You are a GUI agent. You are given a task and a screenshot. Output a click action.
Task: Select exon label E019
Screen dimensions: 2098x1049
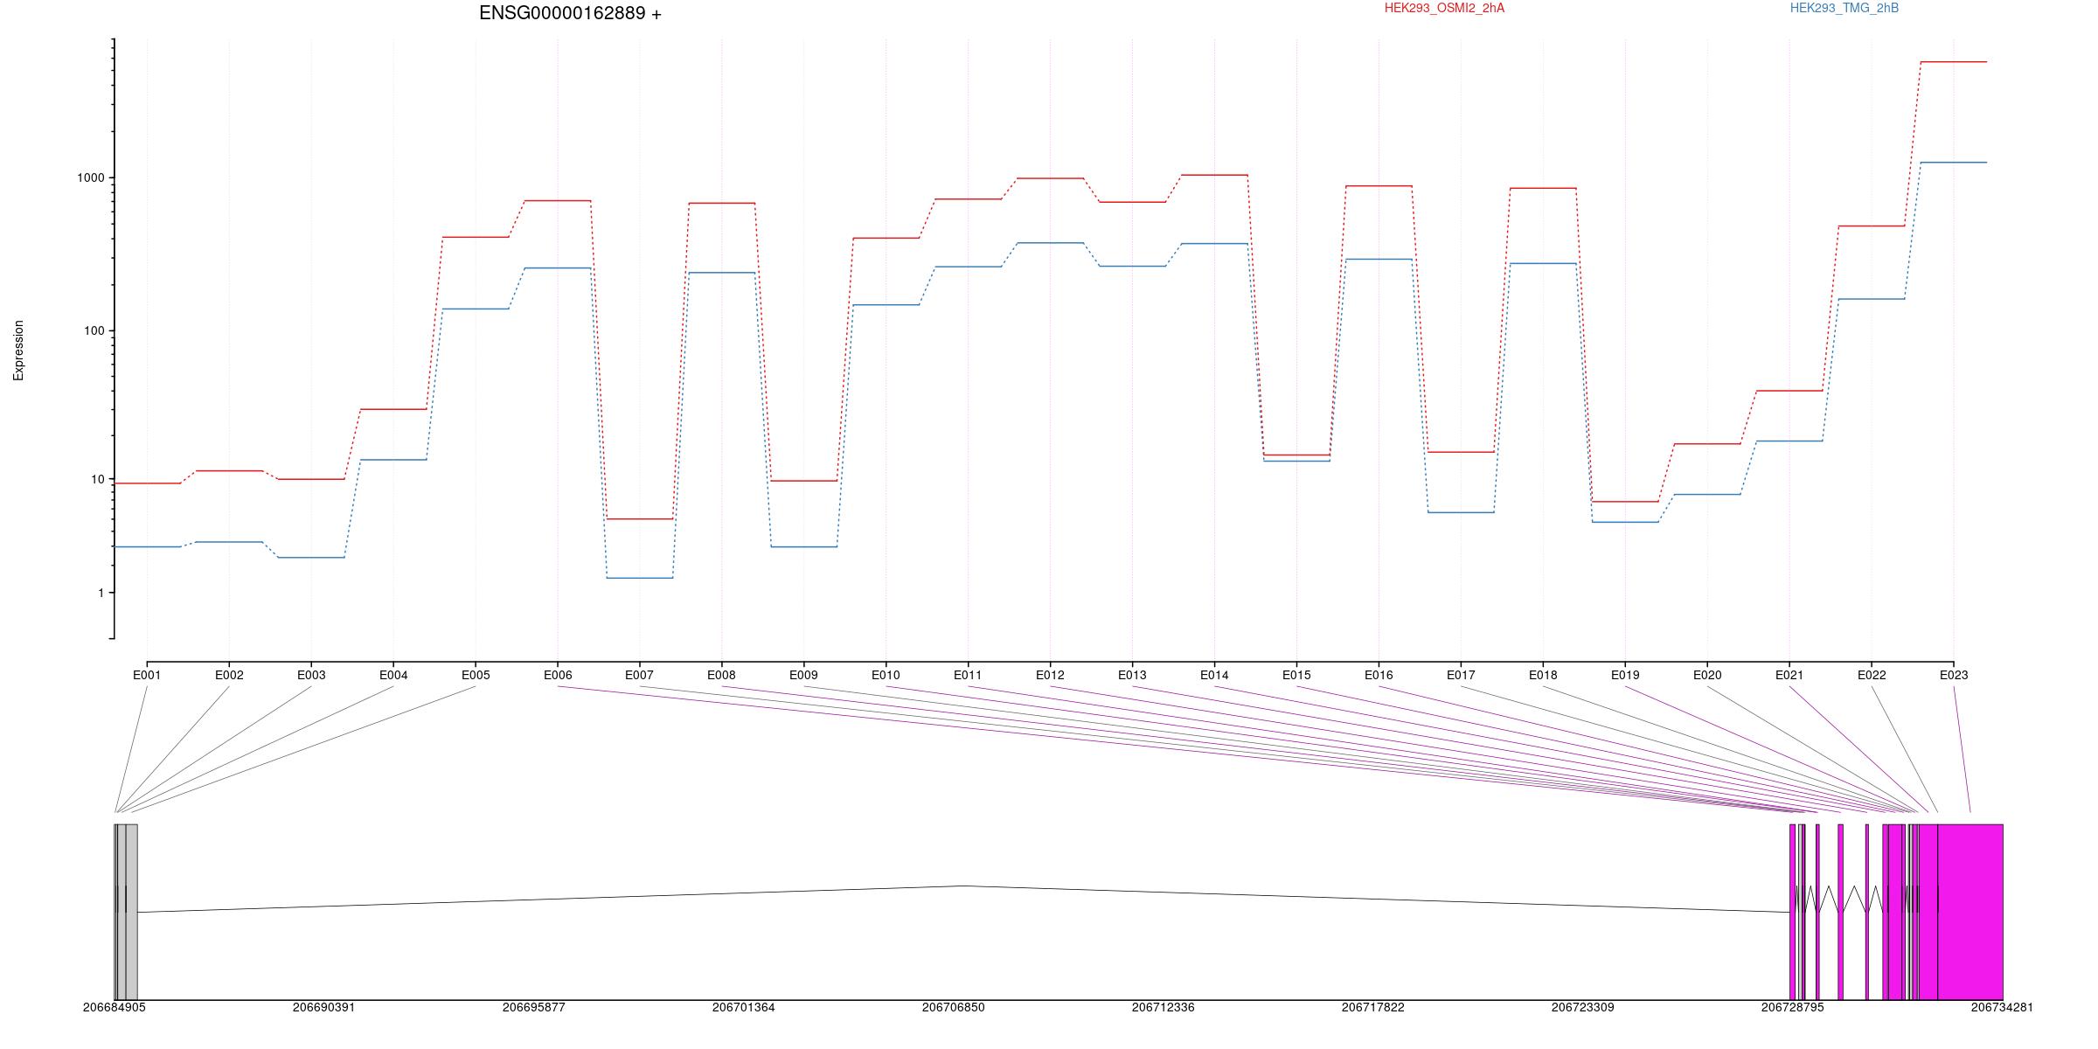1625,675
